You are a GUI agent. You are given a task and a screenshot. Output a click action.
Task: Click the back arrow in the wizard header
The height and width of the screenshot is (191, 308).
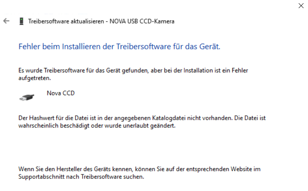click(x=6, y=21)
